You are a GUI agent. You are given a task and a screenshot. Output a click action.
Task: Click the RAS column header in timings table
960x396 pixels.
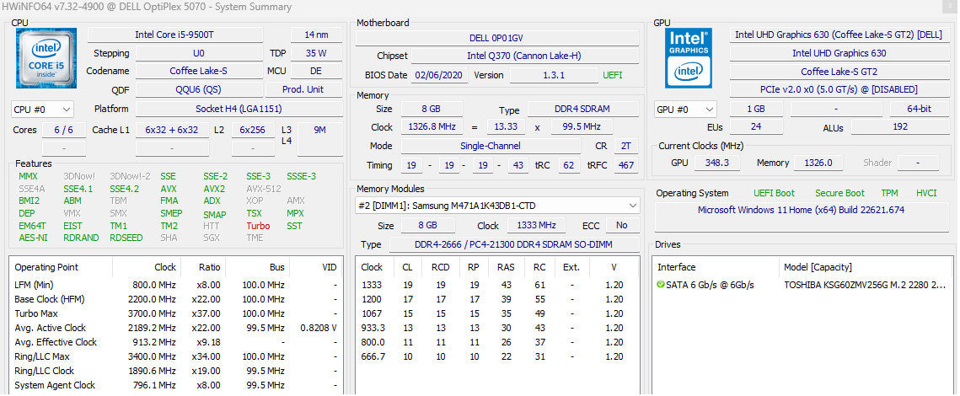pyautogui.click(x=506, y=267)
